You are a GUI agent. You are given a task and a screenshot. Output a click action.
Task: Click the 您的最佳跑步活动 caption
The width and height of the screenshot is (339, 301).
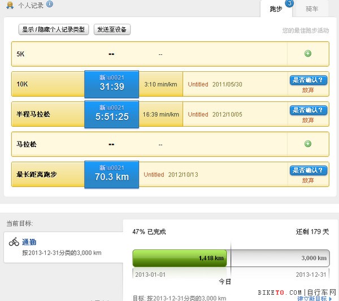[306, 31]
